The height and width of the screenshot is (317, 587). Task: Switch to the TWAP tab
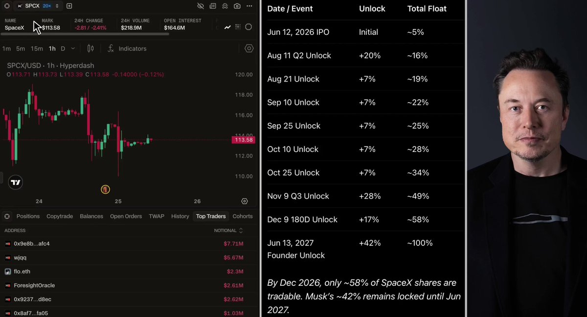(x=157, y=216)
